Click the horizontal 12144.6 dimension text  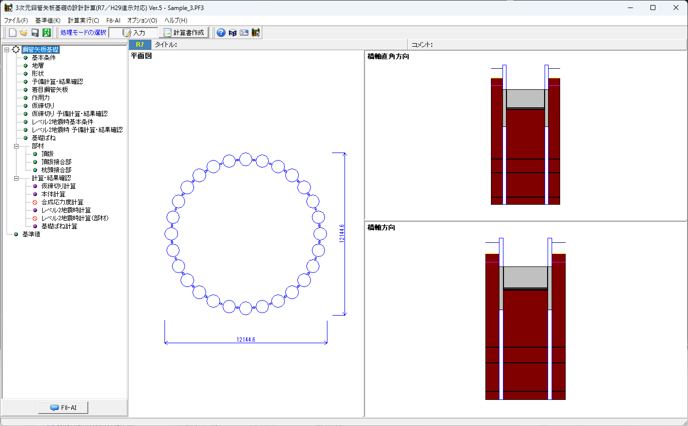246,340
